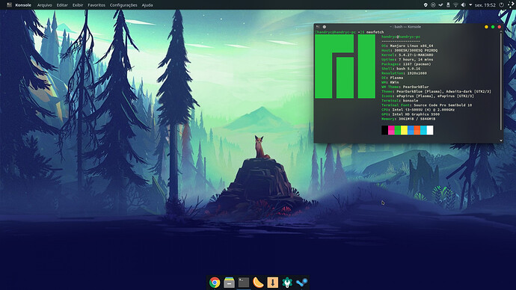The height and width of the screenshot is (290, 516).
Task: Open Google Chrome from the dock
Action: pyautogui.click(x=215, y=283)
